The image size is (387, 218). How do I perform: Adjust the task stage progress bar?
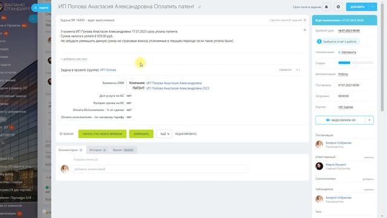356,63
